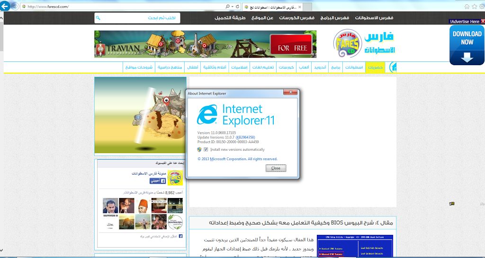Select the اسطوانات category tab
485x258 pixels.
pyautogui.click(x=354, y=67)
